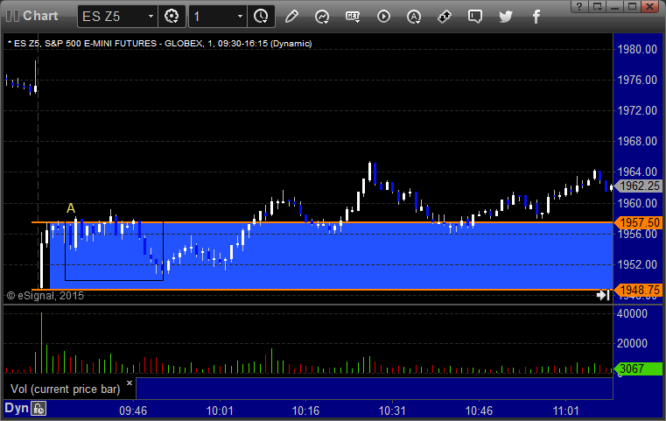Screen dimensions: 666x421
Task: Click the 20000 volume axis label
Action: (x=632, y=343)
